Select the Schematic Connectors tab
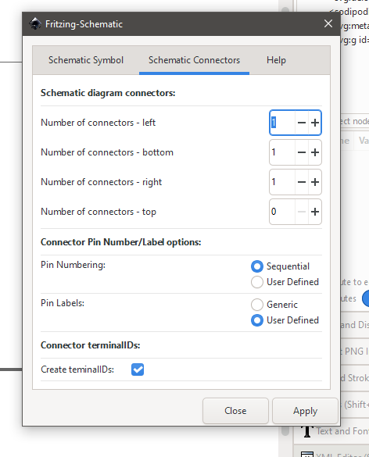 194,60
